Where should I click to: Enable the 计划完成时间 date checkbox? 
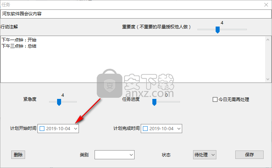(x=145, y=129)
